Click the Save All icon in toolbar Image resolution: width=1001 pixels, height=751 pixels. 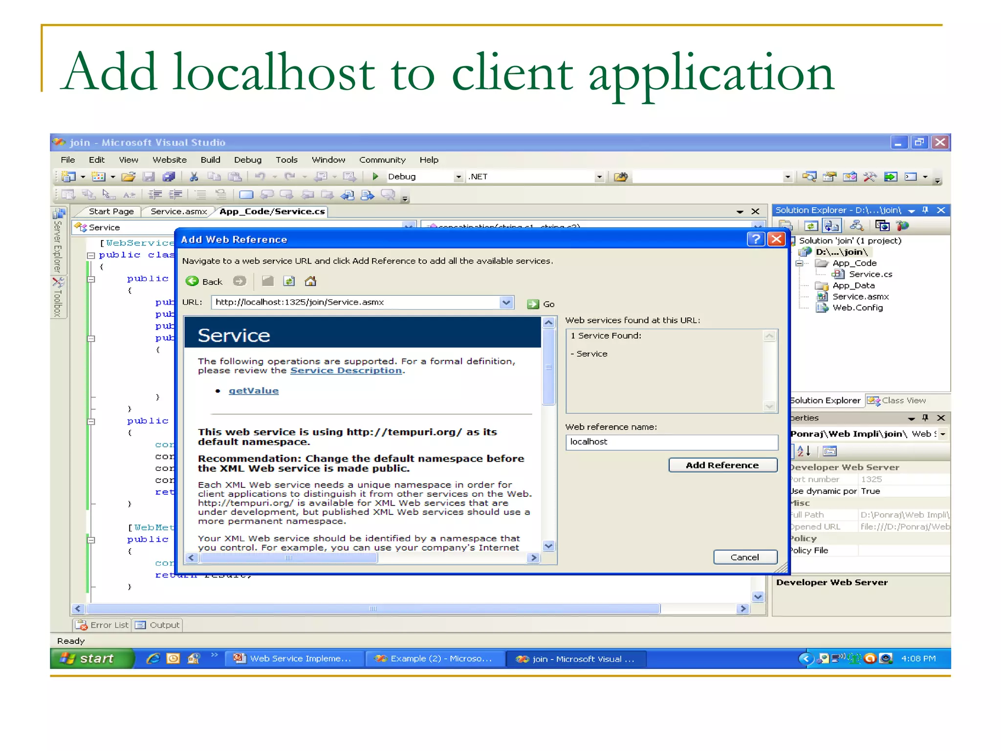point(169,177)
